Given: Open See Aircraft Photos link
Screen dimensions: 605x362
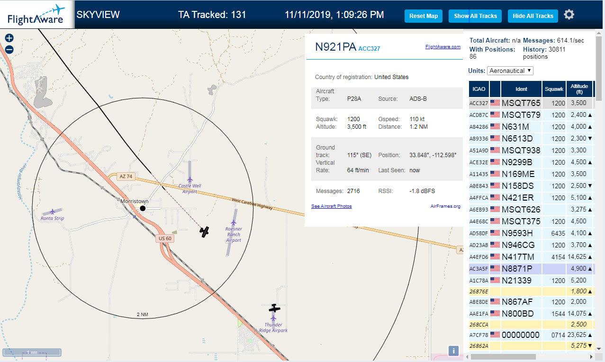Looking at the screenshot, I should [332, 206].
